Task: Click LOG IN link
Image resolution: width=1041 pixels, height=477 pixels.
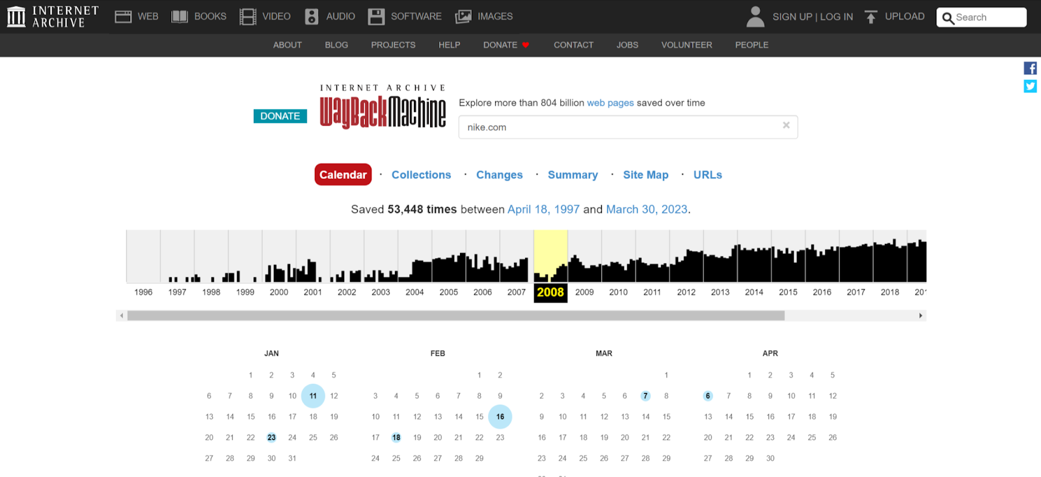Action: tap(836, 17)
